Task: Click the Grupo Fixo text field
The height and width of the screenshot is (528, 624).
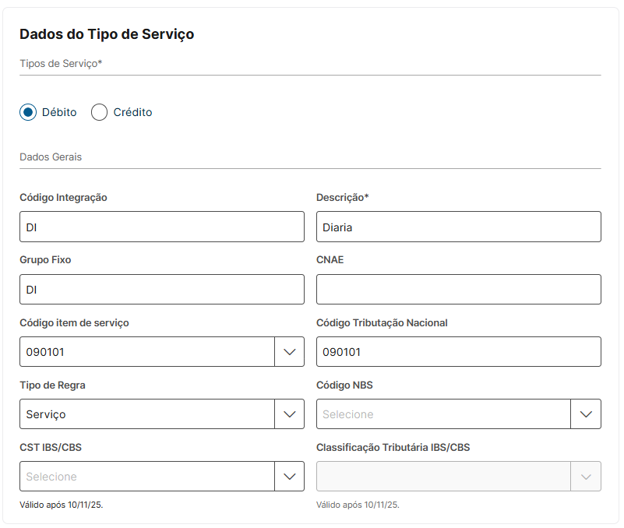Action: coord(161,289)
